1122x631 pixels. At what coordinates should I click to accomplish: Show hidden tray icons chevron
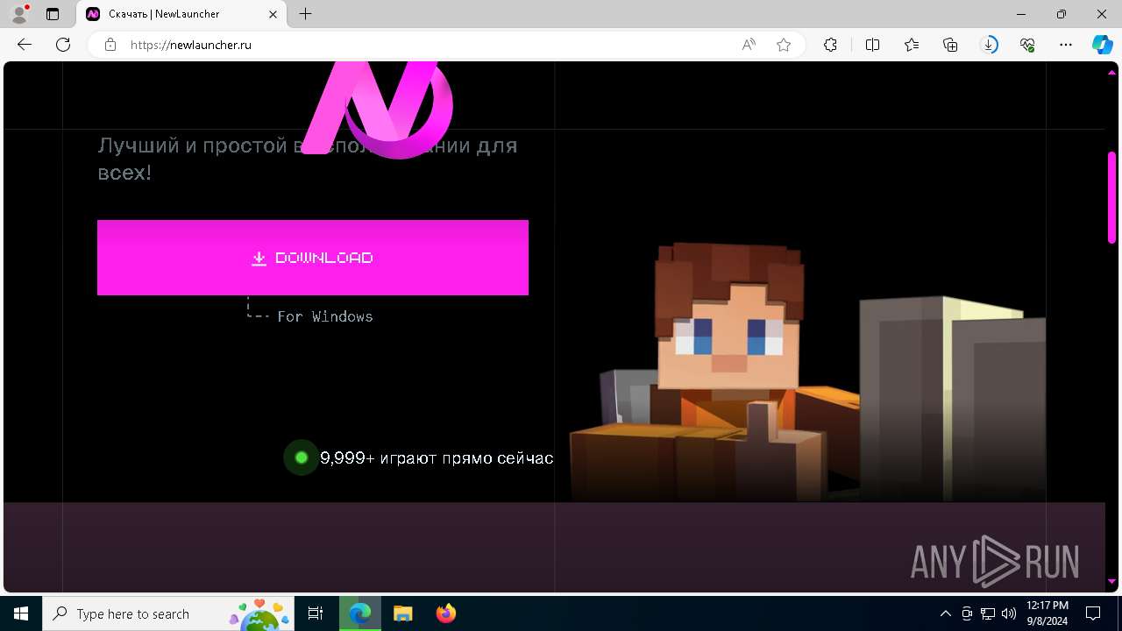tap(945, 613)
